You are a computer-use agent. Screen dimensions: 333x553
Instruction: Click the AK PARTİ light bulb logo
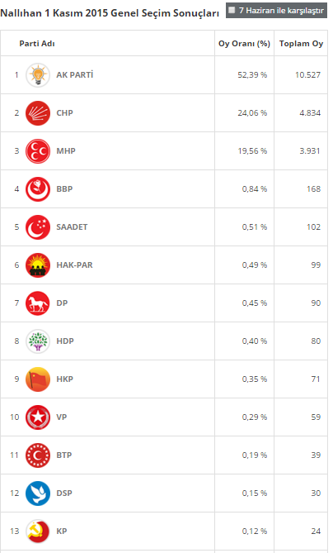[38, 75]
